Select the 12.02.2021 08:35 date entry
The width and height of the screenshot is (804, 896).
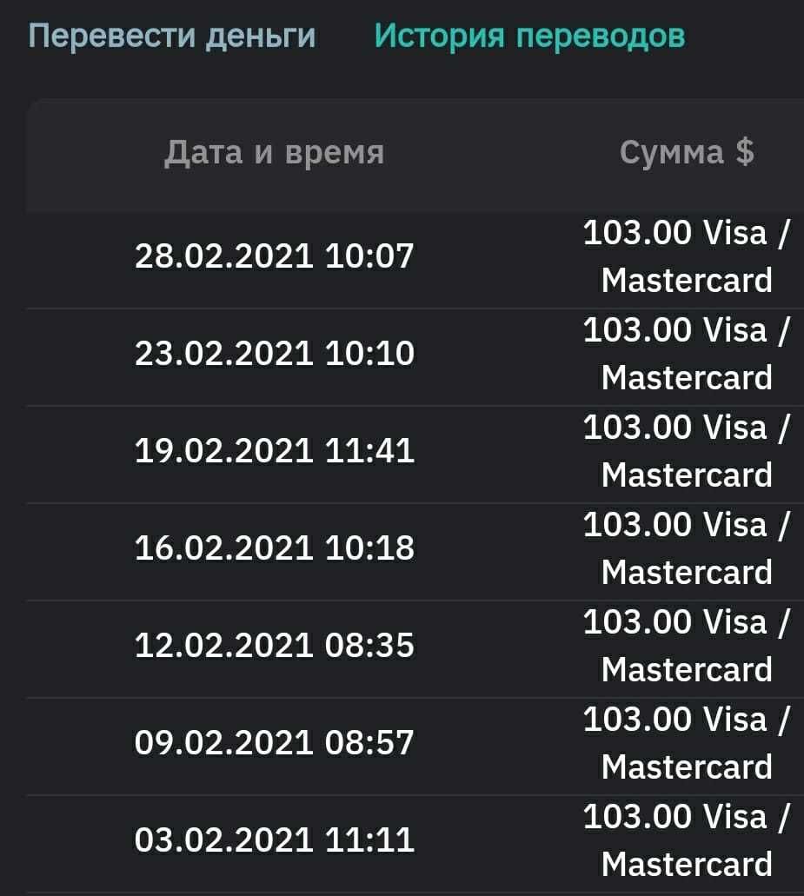(x=275, y=646)
